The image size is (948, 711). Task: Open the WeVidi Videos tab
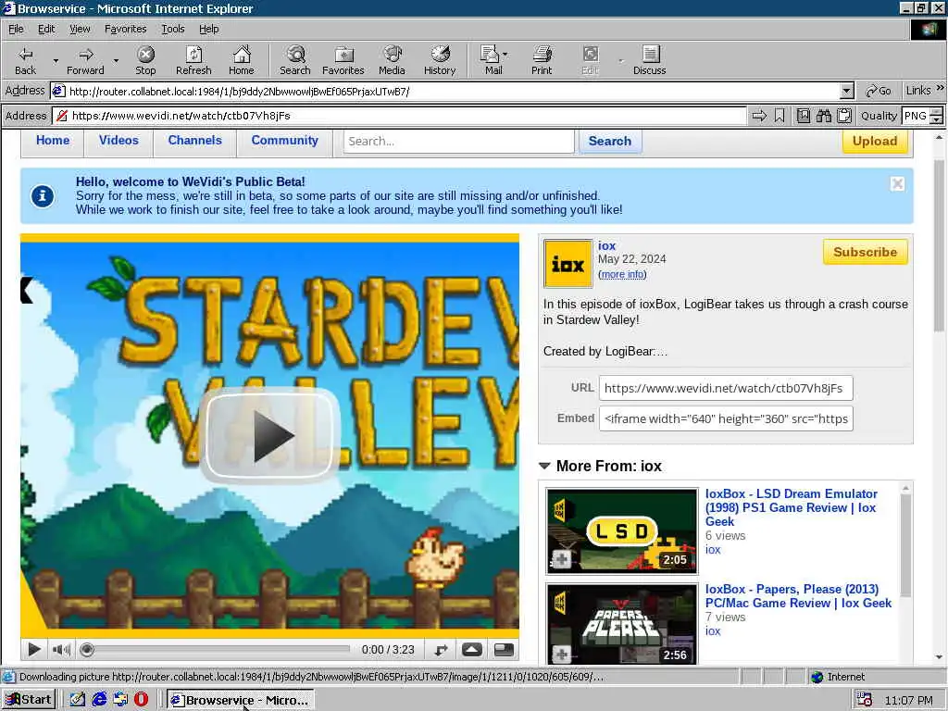118,141
